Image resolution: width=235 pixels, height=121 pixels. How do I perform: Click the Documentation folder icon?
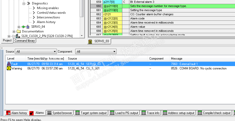tap(18, 31)
